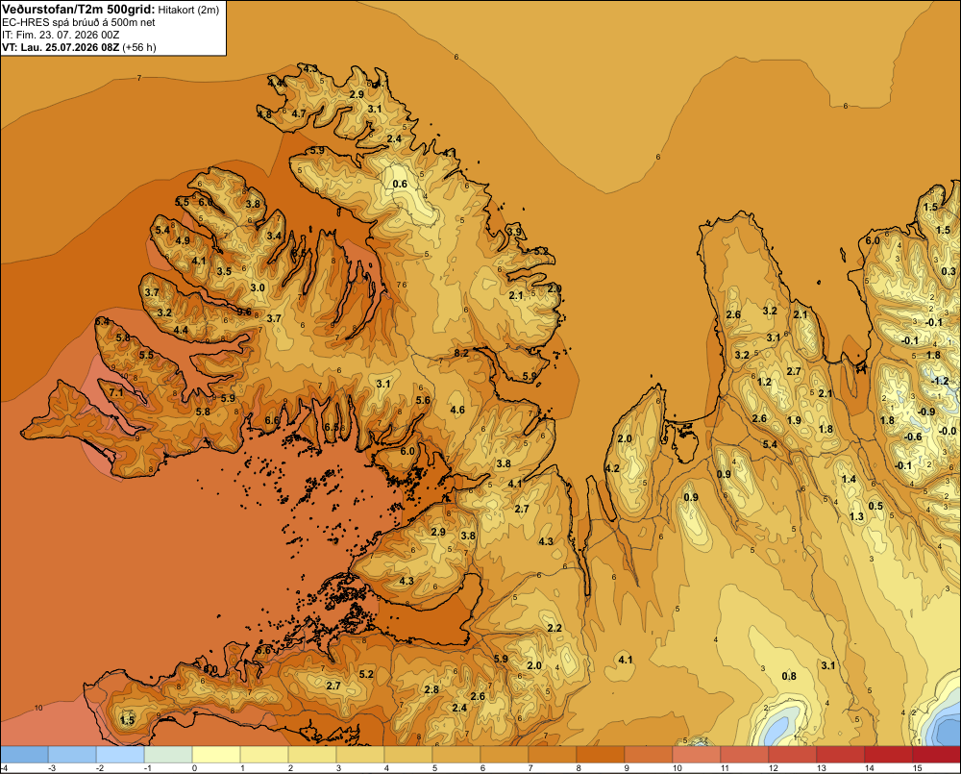Click the -0.6 temperature value on the map

click(913, 437)
